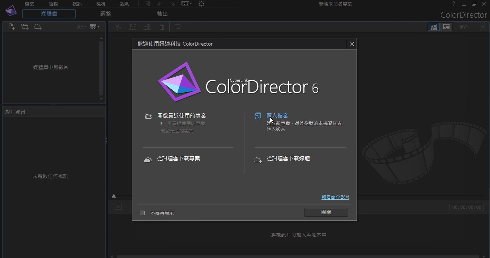This screenshot has width=490, height=258.
Task: Close the welcome dialog with X
Action: (x=351, y=44)
